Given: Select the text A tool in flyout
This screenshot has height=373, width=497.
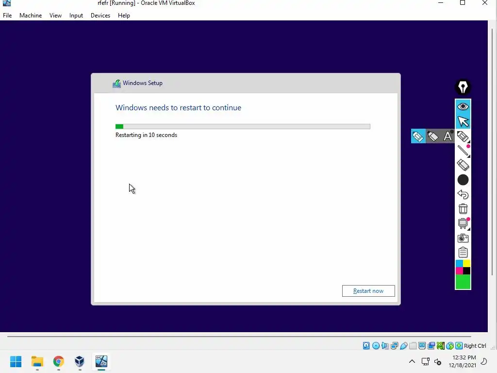Looking at the screenshot, I should pyautogui.click(x=447, y=136).
